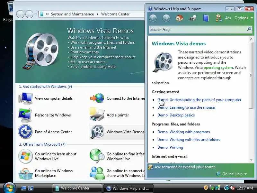The height and width of the screenshot is (193, 257).
Task: Click the film reel image in Help article
Action: click(x=163, y=62)
